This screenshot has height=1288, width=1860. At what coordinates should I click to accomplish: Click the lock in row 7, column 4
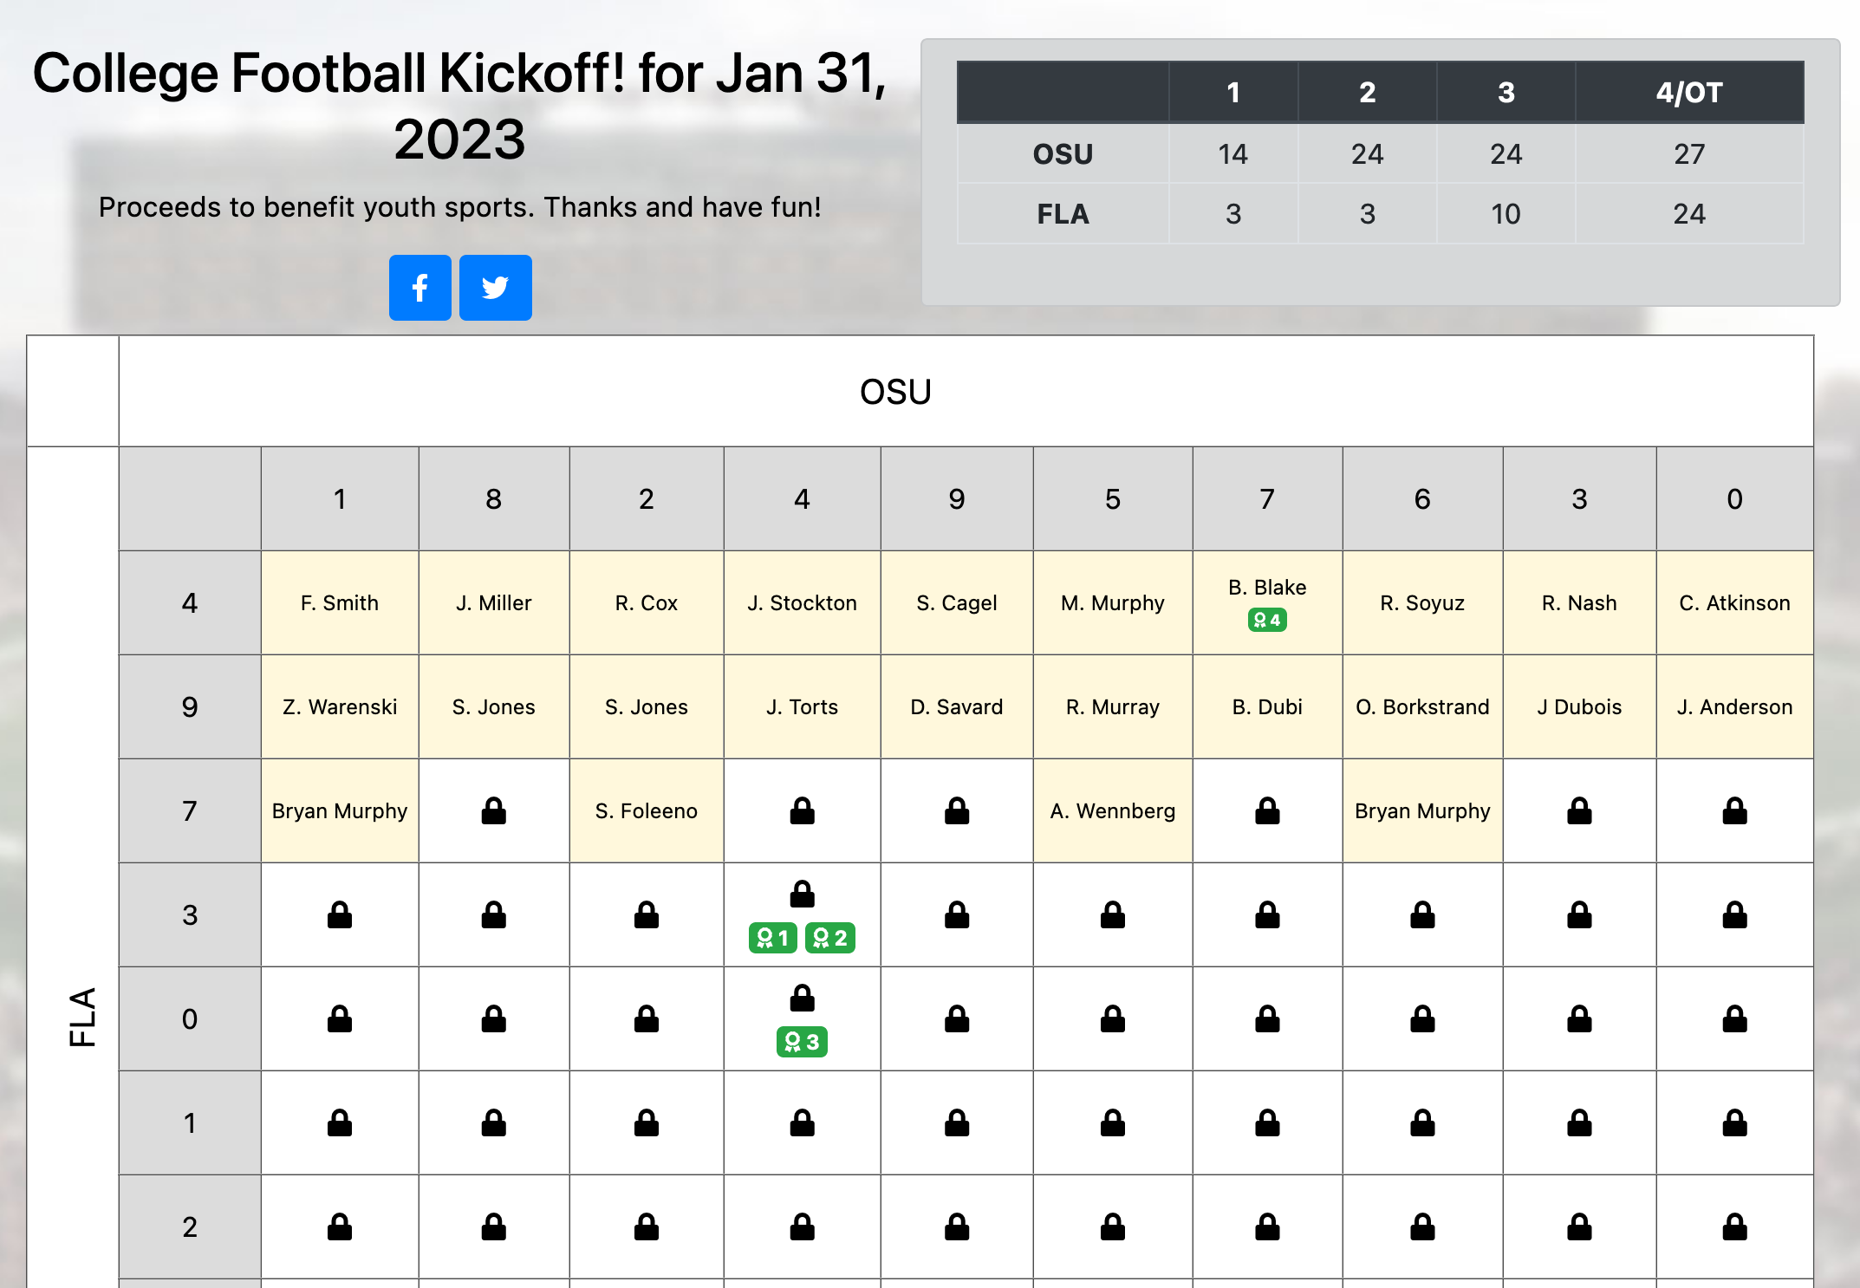pos(803,811)
